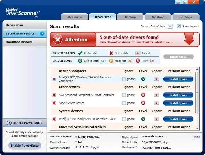
Task: Click the exclamation icon on Enable PowerSuite header
Action: [x=9, y=123]
